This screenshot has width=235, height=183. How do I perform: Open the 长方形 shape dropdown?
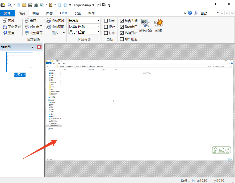pyautogui.click(x=84, y=20)
